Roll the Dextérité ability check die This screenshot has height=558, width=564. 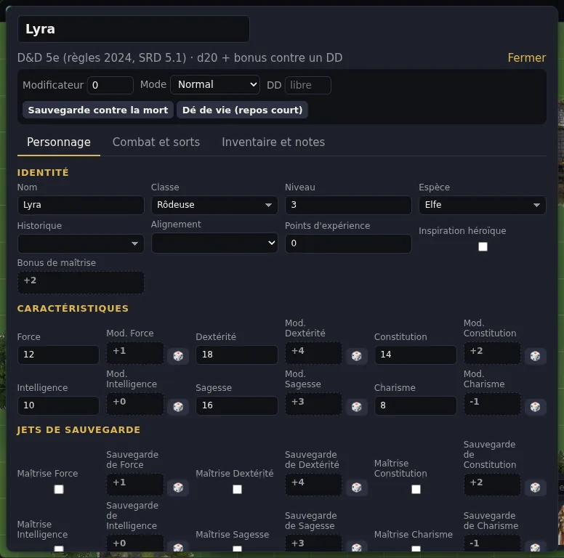coord(356,356)
